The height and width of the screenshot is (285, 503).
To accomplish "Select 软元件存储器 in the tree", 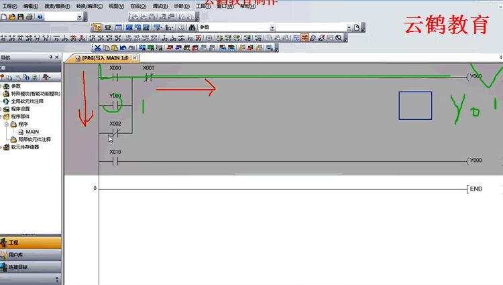I will click(x=25, y=147).
